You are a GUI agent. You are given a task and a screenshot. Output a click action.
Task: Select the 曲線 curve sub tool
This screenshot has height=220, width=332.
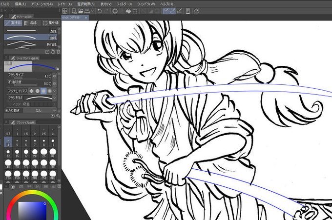30,38
